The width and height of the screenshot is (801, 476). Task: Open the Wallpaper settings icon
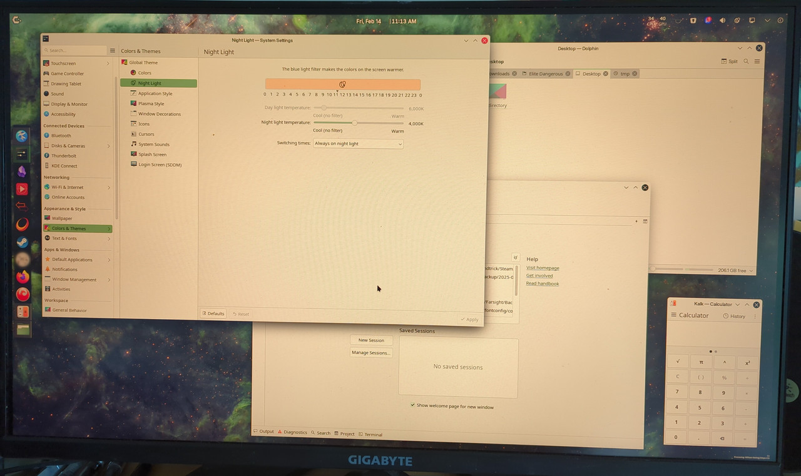[x=46, y=218]
